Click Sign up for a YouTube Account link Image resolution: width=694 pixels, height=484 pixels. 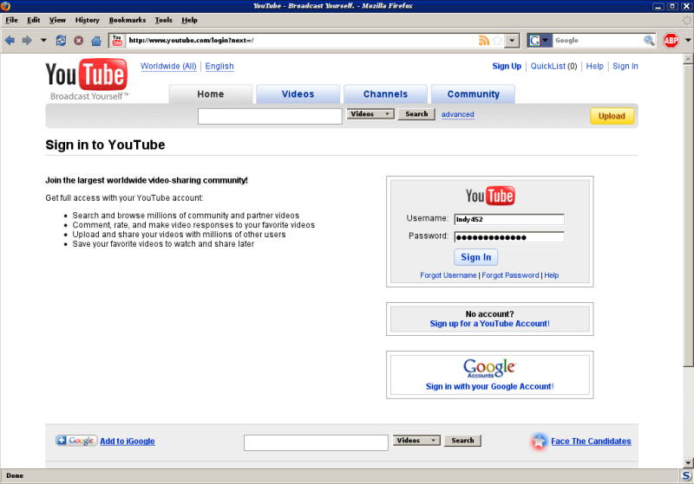pos(489,324)
